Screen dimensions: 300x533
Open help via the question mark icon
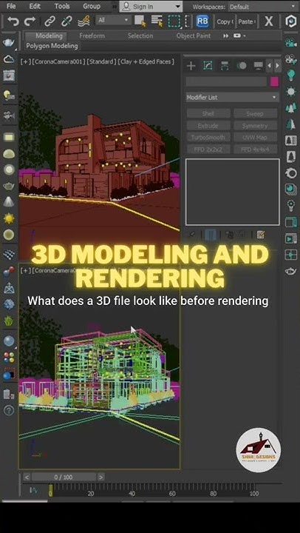pyautogui.click(x=9, y=410)
